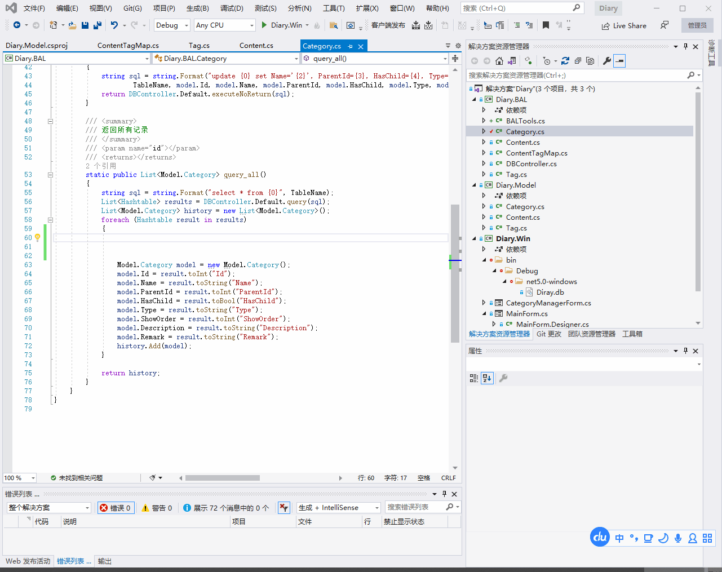Click the Live Share button
Viewport: 722px width, 572px height.
[x=624, y=25]
